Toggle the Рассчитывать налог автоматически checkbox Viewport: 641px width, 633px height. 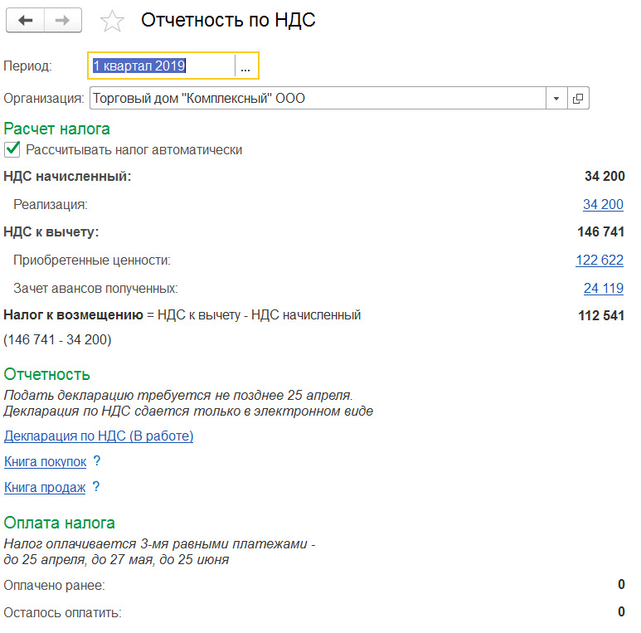point(12,149)
